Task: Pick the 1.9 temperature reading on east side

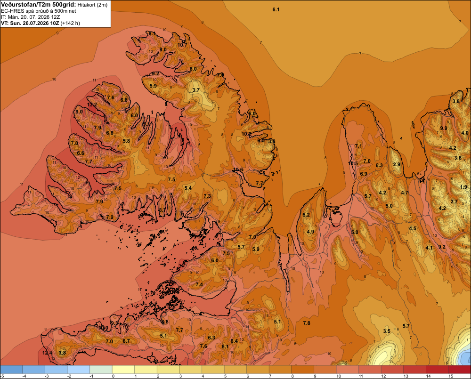Action: point(463,187)
